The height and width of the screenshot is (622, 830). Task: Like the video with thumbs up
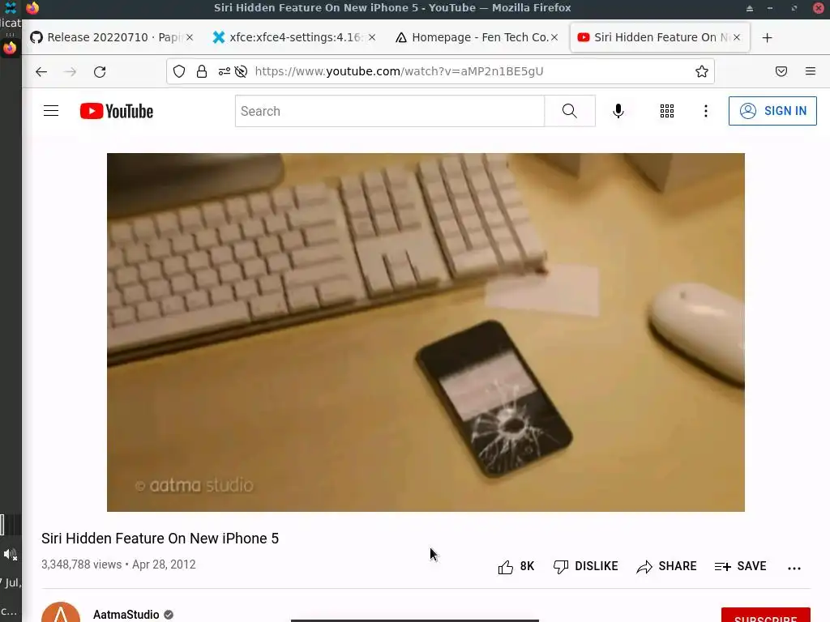pos(506,567)
